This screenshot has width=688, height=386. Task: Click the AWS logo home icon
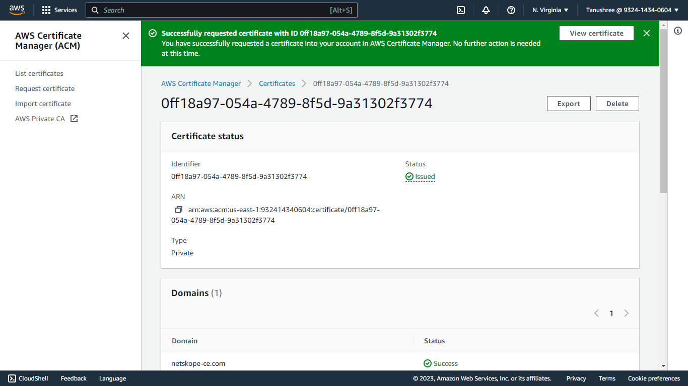[17, 10]
